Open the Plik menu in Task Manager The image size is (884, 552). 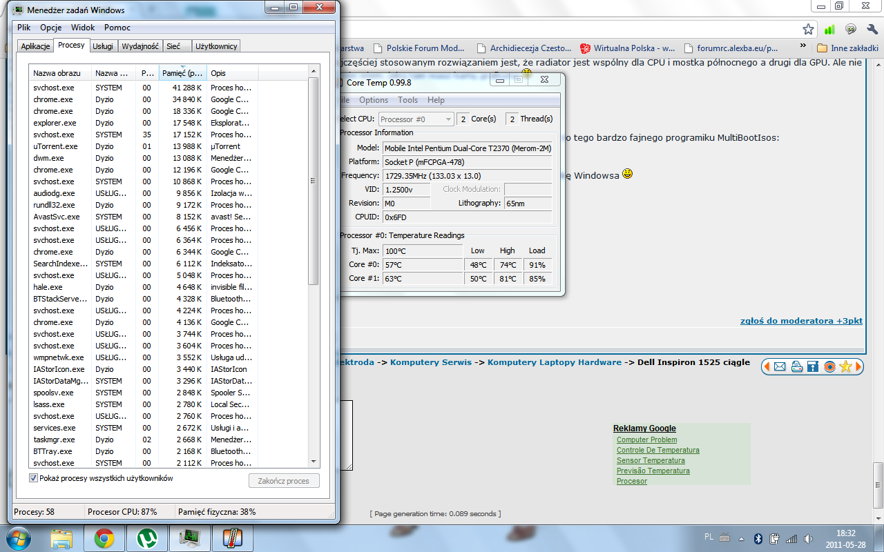tap(24, 28)
